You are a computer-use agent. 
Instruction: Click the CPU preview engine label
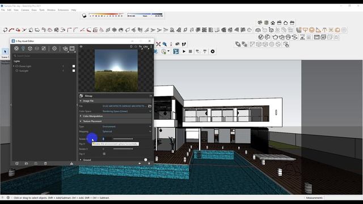point(146,46)
